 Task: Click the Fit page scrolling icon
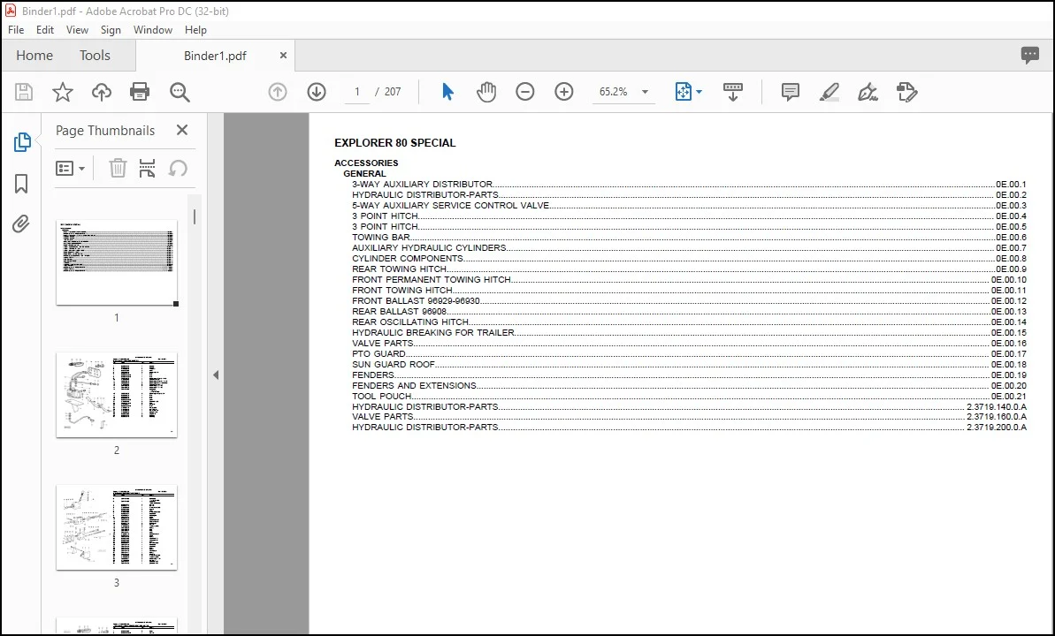point(683,92)
